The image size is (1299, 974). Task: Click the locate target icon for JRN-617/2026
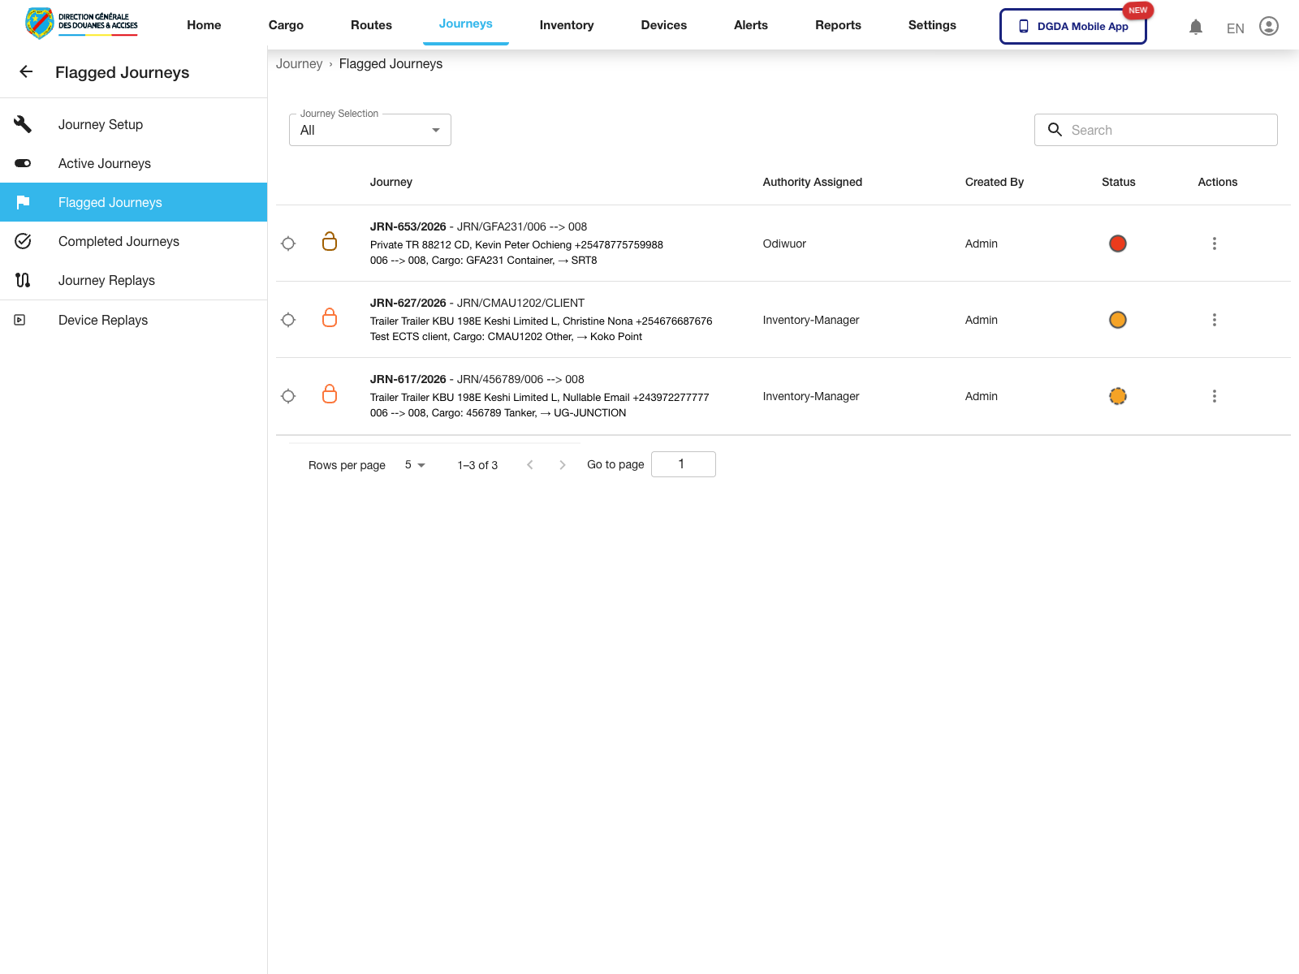[x=288, y=396]
